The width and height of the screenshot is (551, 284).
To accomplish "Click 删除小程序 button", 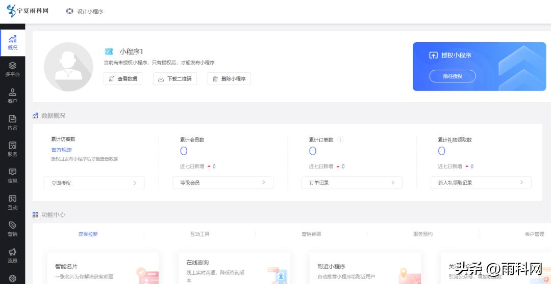I will tap(229, 78).
